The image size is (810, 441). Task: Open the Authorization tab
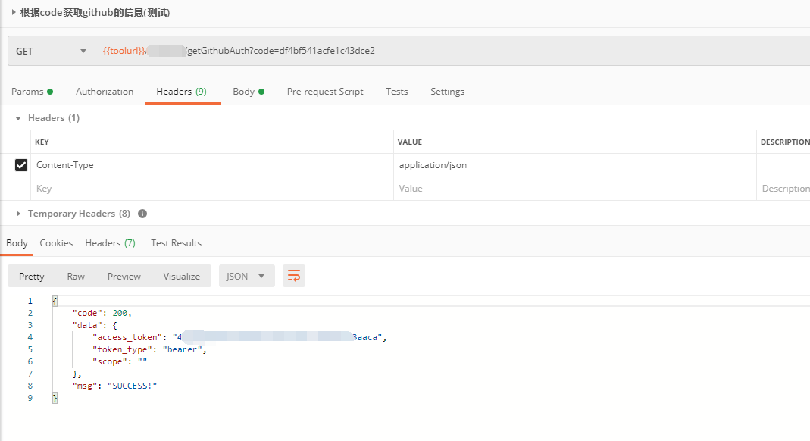105,92
